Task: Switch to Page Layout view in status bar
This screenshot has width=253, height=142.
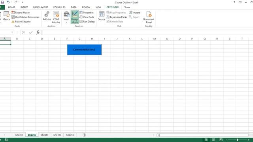Action: (x=213, y=140)
